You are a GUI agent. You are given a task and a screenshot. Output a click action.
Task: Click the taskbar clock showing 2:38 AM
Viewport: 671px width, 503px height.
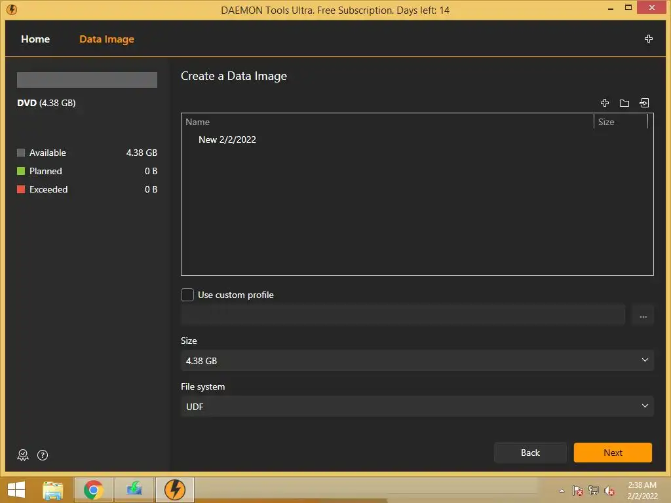(x=642, y=491)
